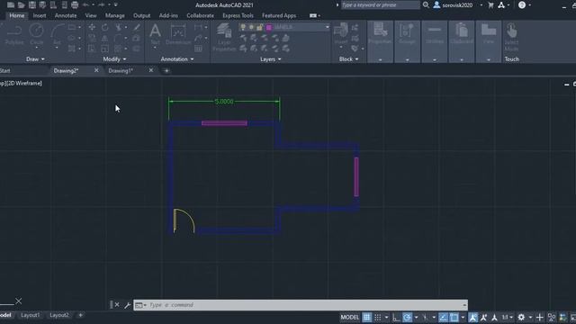Viewport: 576px width, 324px height.
Task: Open recent commands dropdown in command line
Action: point(140,305)
